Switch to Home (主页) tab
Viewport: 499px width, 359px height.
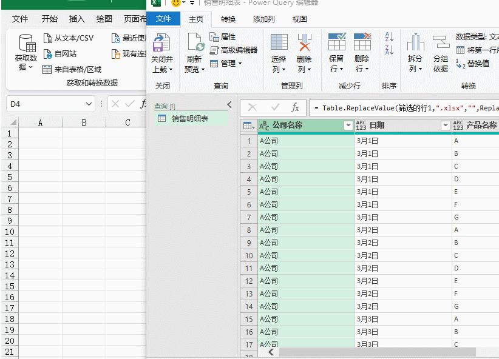pyautogui.click(x=196, y=19)
